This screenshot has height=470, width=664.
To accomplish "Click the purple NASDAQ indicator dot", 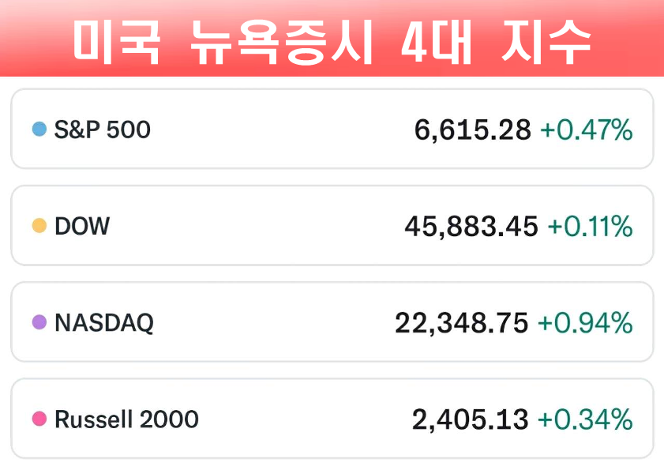I will (39, 322).
